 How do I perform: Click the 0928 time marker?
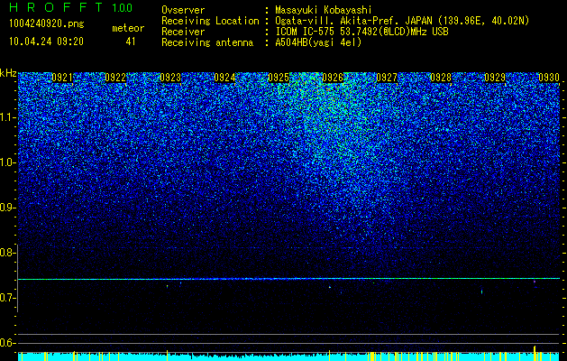(x=441, y=78)
